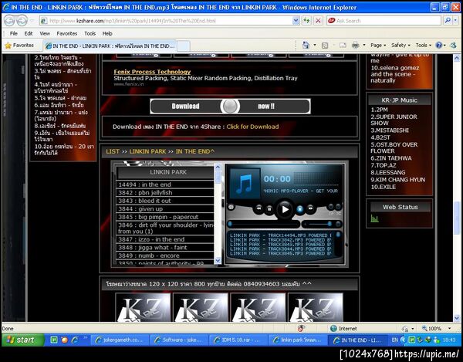Expand the Print button dropdown arrow

coord(364,46)
